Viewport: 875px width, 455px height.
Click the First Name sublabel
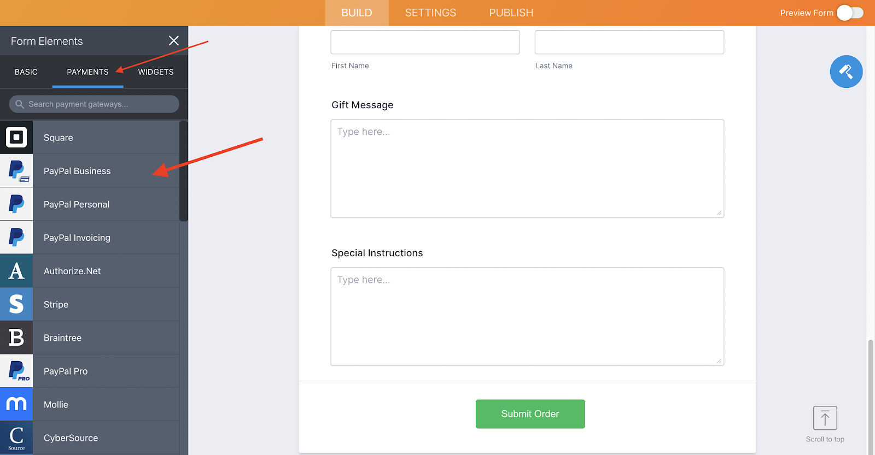(x=350, y=66)
